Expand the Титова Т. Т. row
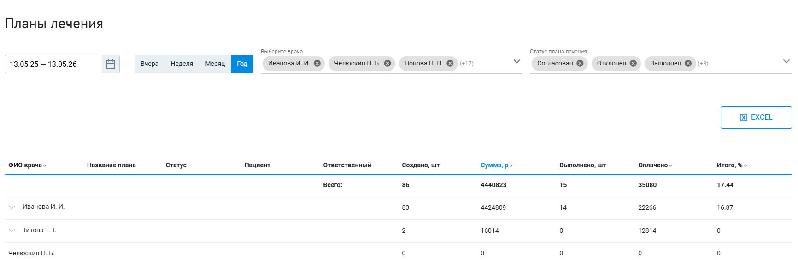The width and height of the screenshot is (798, 260). point(12,230)
